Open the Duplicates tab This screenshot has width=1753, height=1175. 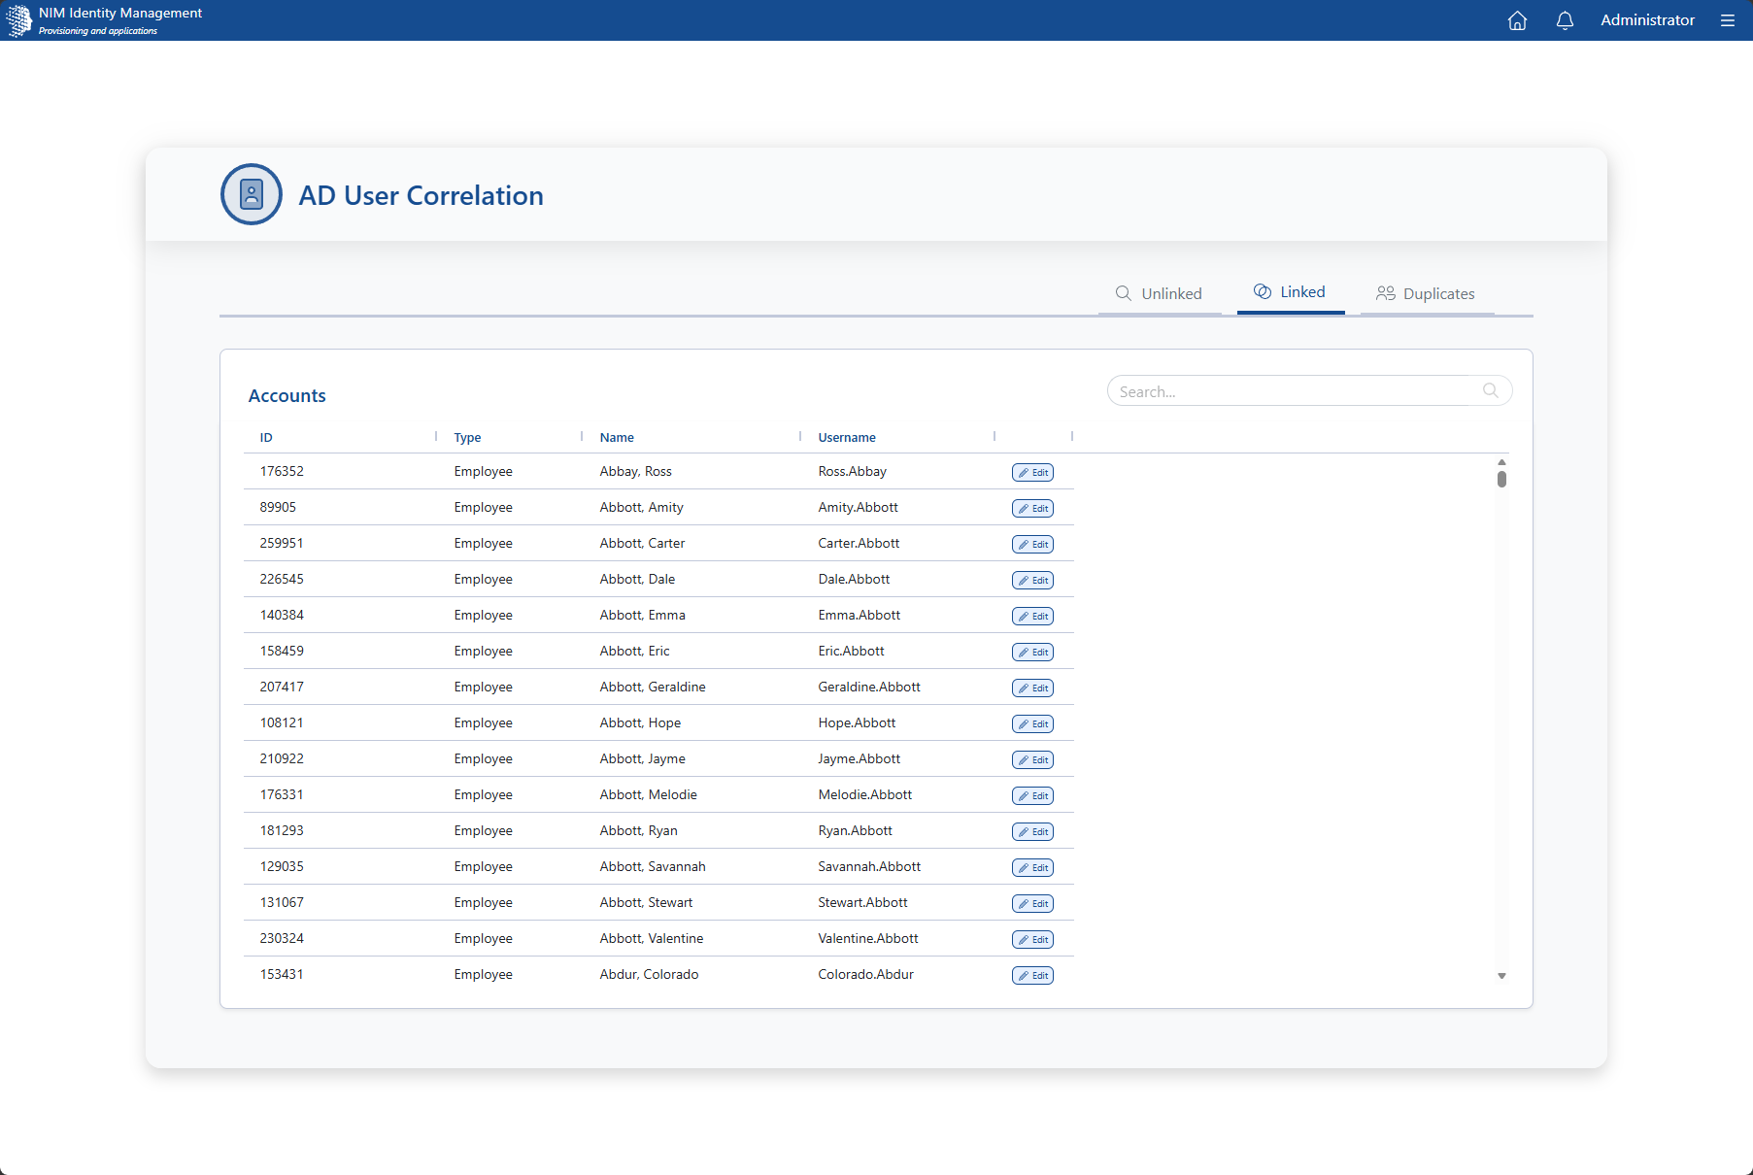[1426, 293]
